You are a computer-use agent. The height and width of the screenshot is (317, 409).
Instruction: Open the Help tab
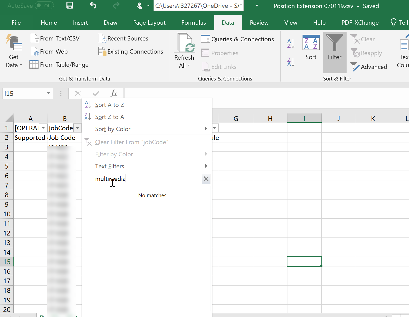click(x=319, y=23)
